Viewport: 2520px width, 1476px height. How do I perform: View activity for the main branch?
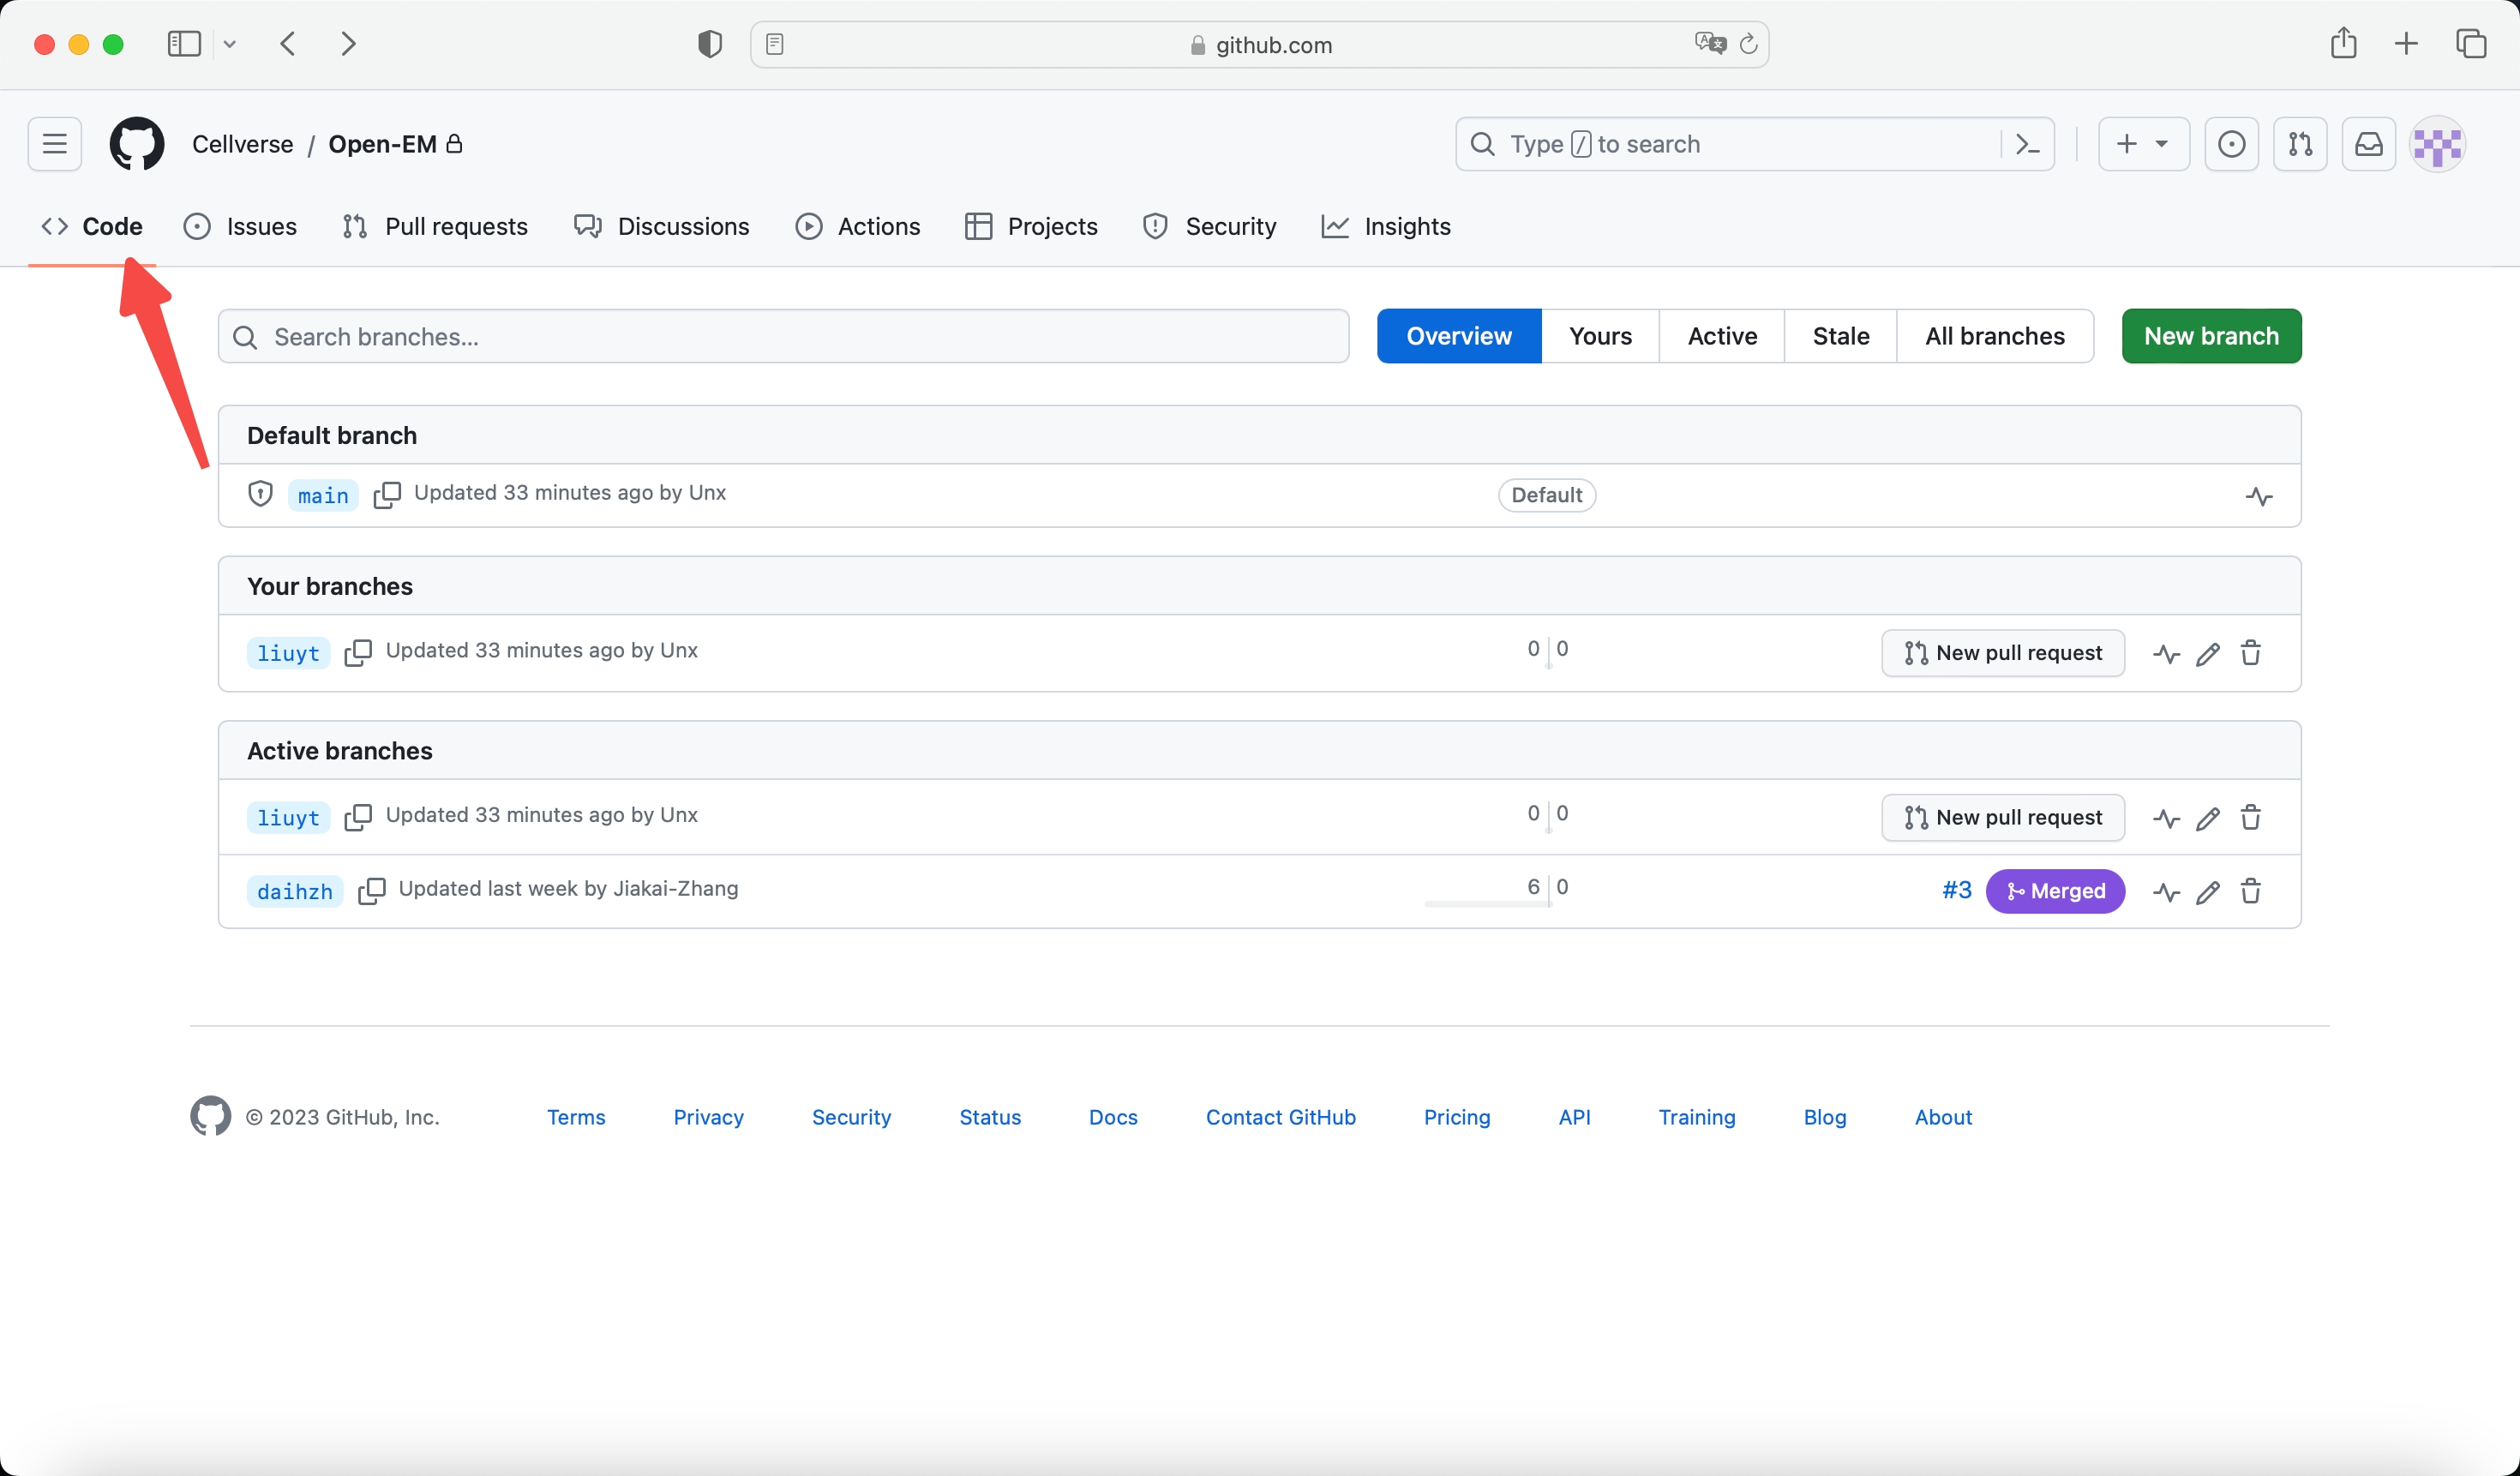point(2259,496)
